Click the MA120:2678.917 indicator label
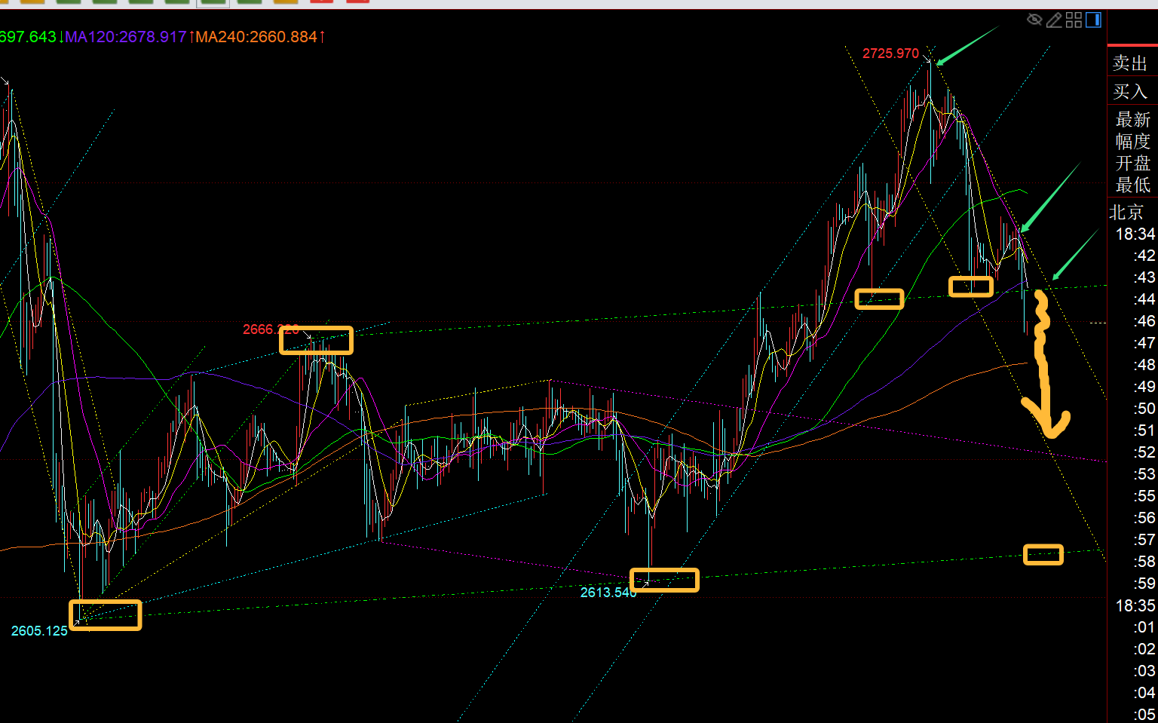This screenshot has height=723, width=1158. point(125,37)
